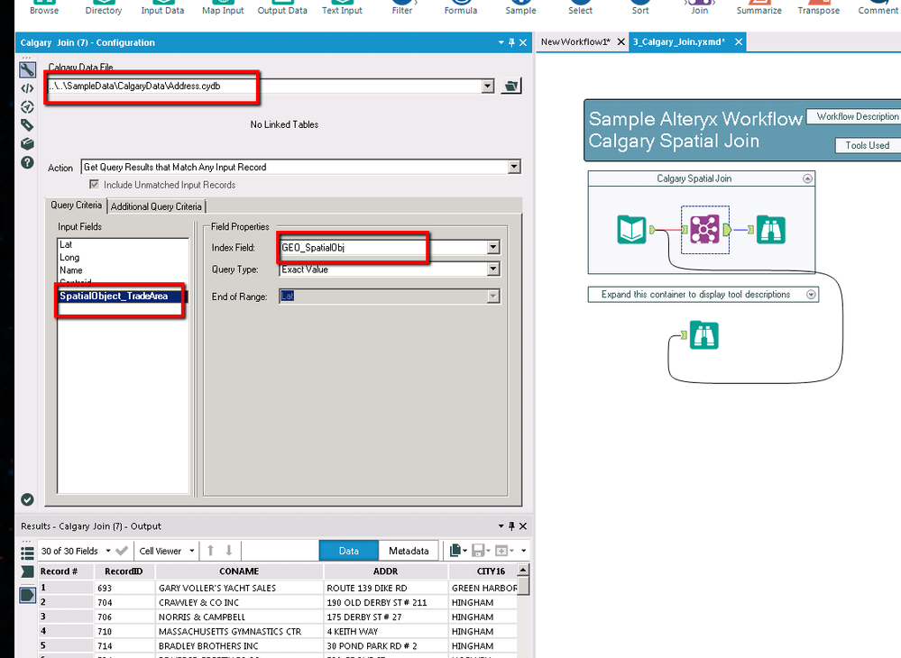Viewport: 901px width, 658px height.
Task: Select Long in Input Fields list
Action: pos(69,257)
